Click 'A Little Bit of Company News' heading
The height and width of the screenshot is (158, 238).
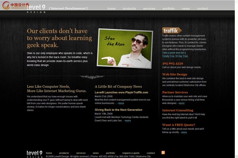pyautogui.click(x=118, y=86)
